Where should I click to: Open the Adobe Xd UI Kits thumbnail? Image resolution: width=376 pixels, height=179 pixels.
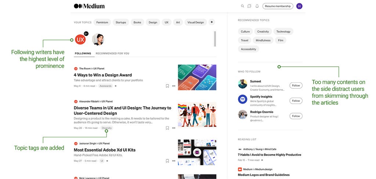coord(197,152)
